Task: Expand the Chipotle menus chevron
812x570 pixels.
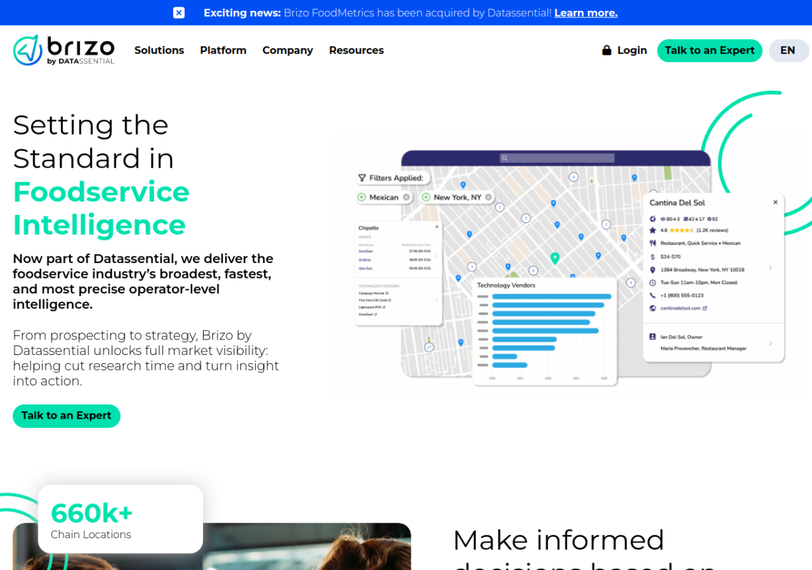Action: [436, 256]
